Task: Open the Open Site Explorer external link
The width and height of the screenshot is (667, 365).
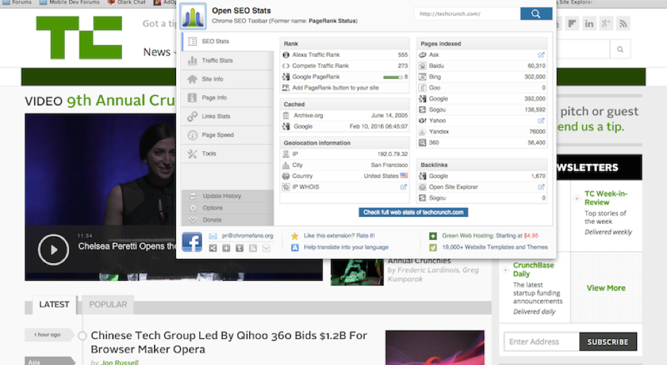Action: click(541, 187)
